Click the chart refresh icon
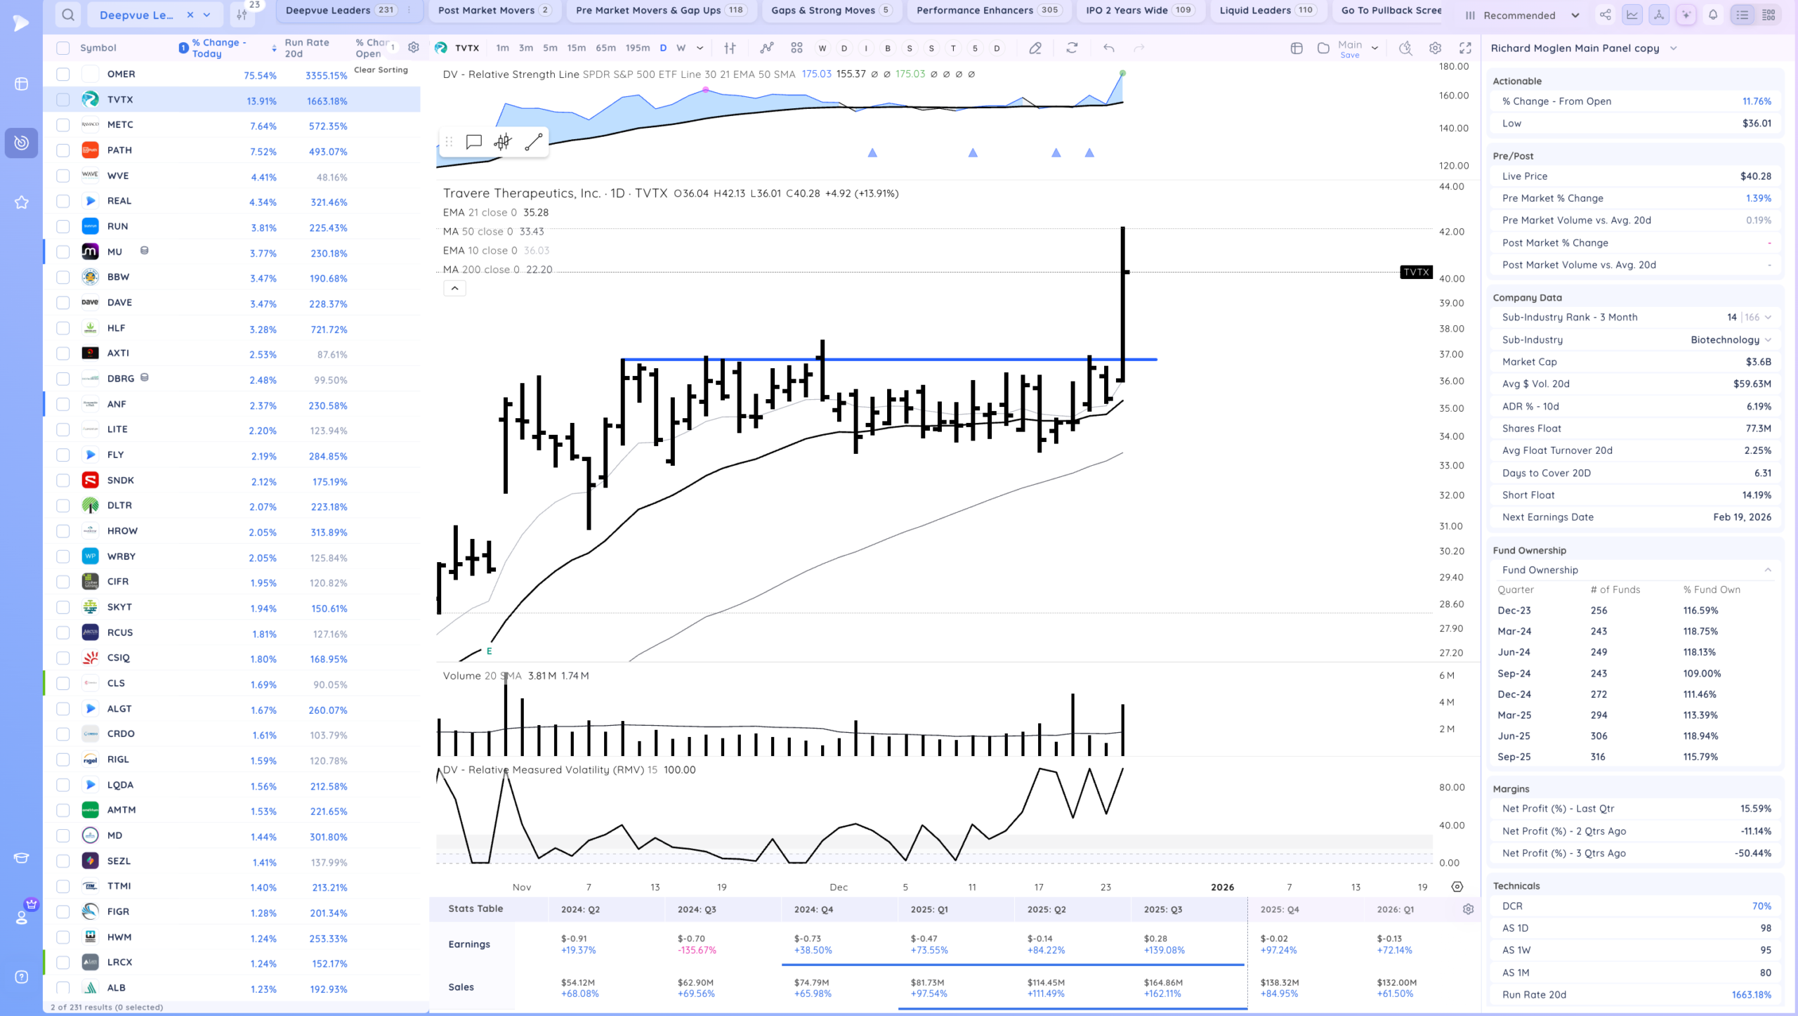The image size is (1798, 1016). coord(1072,48)
